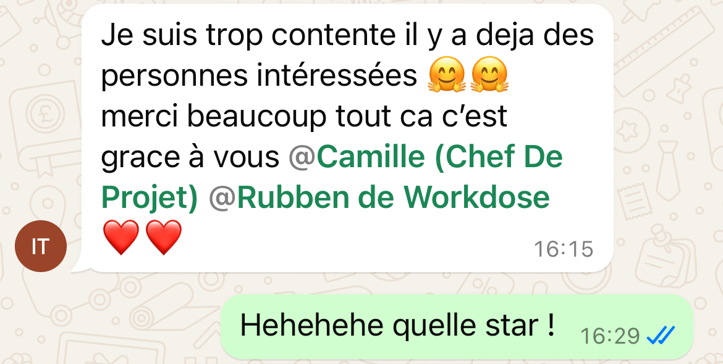Click the gray @ before Rubben

click(222, 197)
